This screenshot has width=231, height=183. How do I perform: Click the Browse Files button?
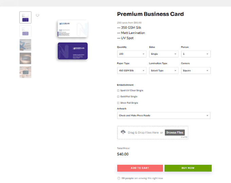(x=175, y=132)
